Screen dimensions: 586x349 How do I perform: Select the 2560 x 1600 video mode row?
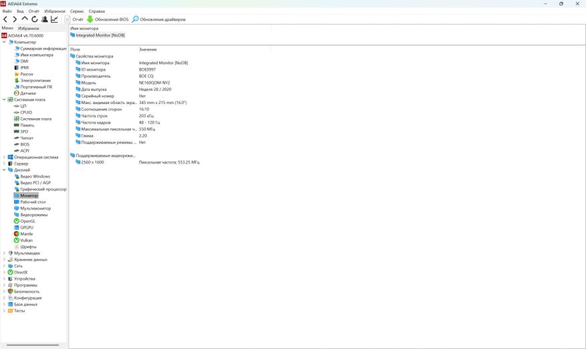tap(138, 162)
